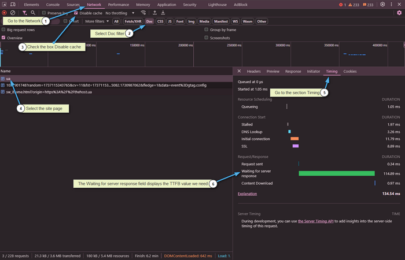405x260 pixels.
Task: Uncheck the Overview checkbox
Action: [3, 38]
